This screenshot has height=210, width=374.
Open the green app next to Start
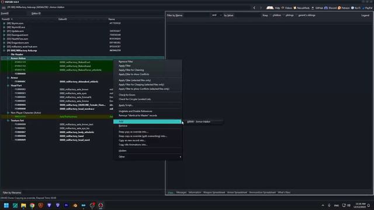tap(15, 205)
